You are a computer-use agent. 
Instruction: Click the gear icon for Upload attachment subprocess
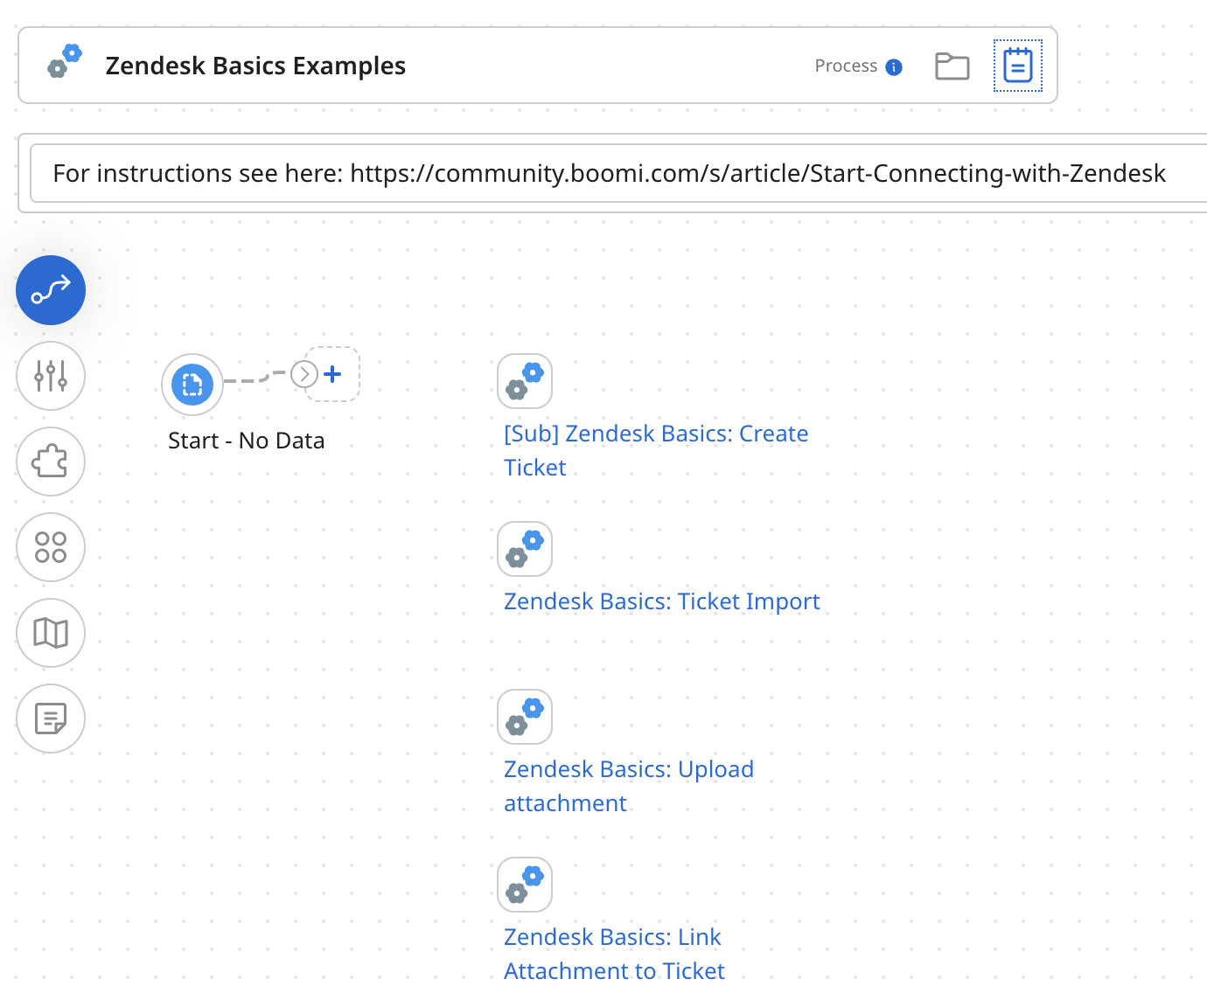click(x=524, y=717)
